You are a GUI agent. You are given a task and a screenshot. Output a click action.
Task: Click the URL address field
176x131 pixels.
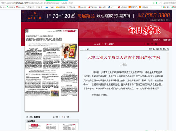tap(75, 3)
